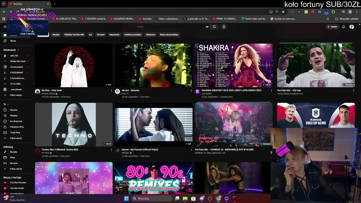The image size is (361, 203).
Task: Expand the Subskrypcje section chevron
Action: [18, 50]
